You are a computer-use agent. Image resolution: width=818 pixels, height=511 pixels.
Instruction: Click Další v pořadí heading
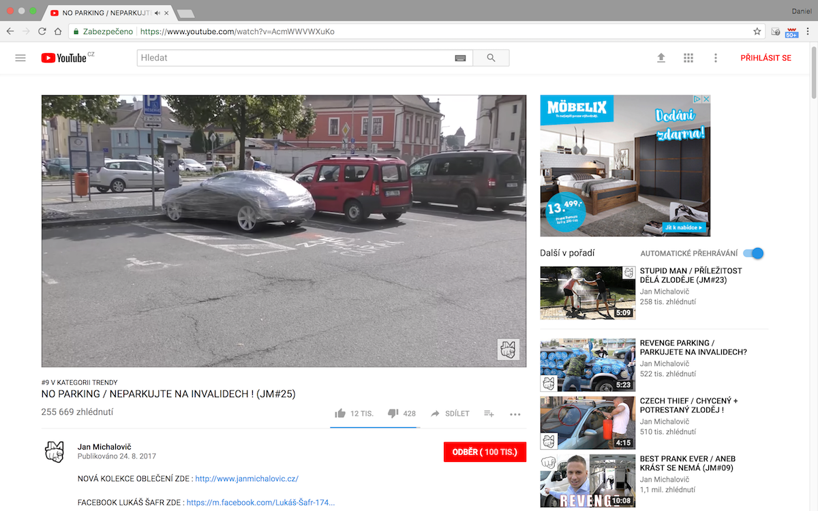point(567,253)
